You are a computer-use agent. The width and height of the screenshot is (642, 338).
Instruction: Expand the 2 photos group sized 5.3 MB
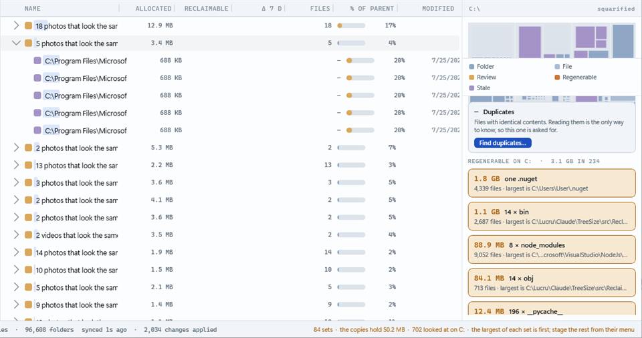click(x=16, y=148)
